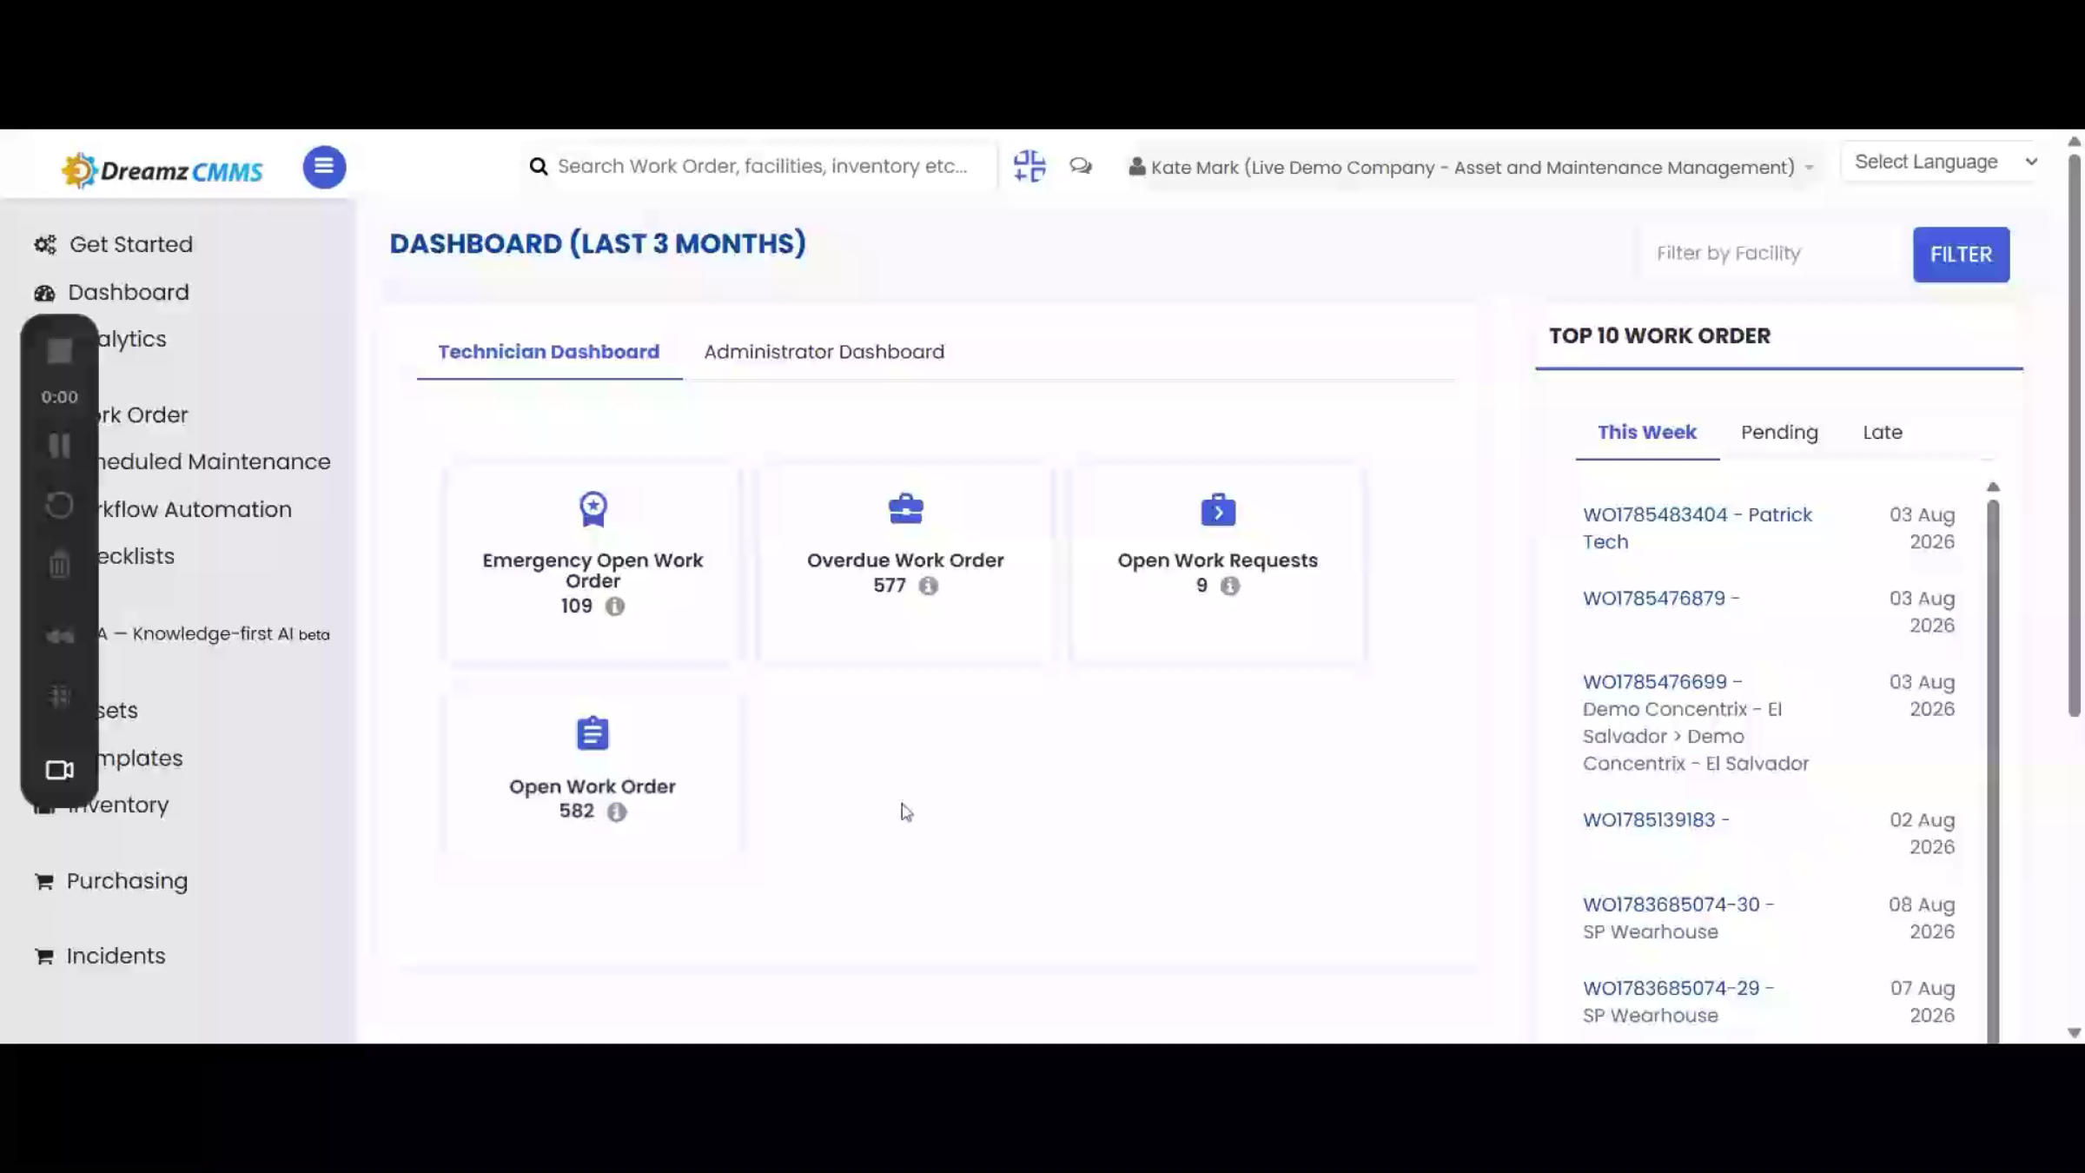Screen dimensions: 2085x1173
Task: Delete the recording with trash icon
Action: pos(59,565)
